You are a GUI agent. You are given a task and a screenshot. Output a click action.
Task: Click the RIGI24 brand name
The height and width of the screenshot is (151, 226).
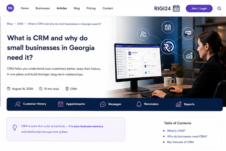point(162,9)
